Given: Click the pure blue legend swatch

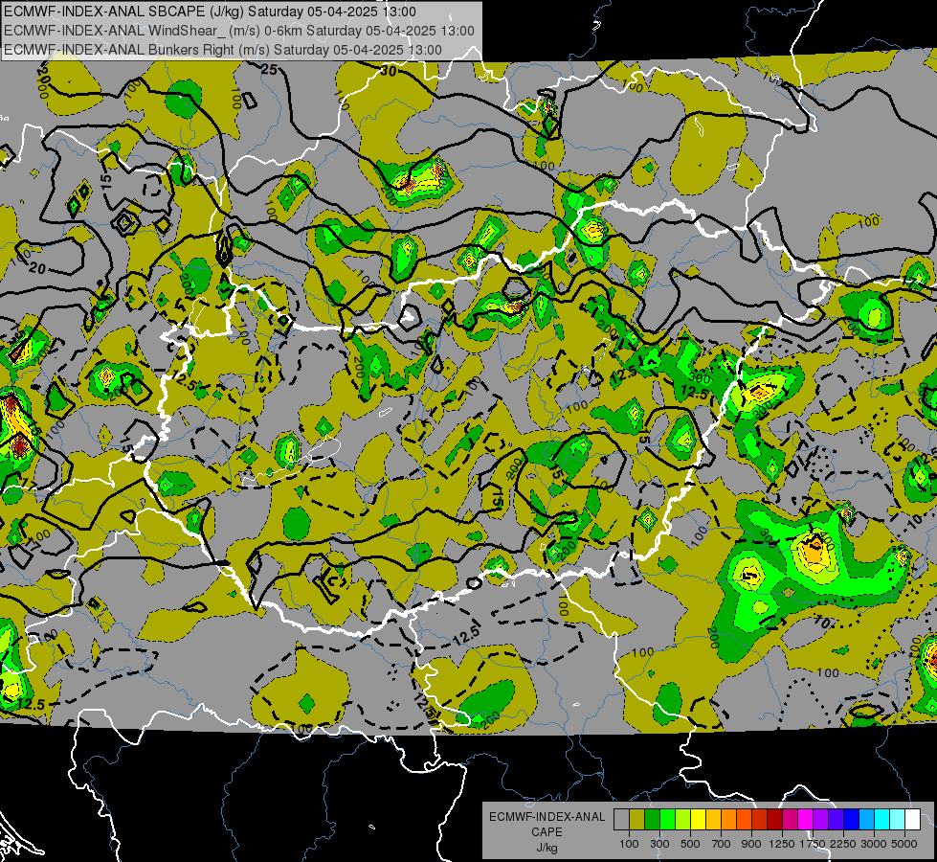Looking at the screenshot, I should click(852, 819).
